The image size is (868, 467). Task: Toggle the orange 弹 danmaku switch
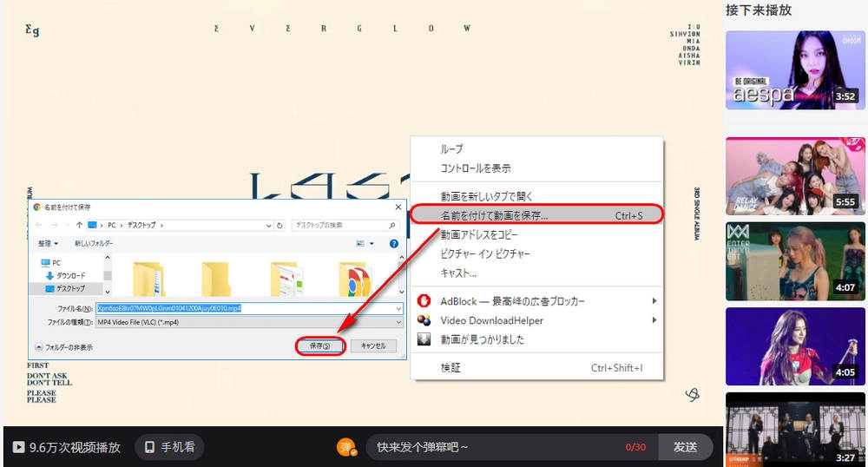coord(347,447)
